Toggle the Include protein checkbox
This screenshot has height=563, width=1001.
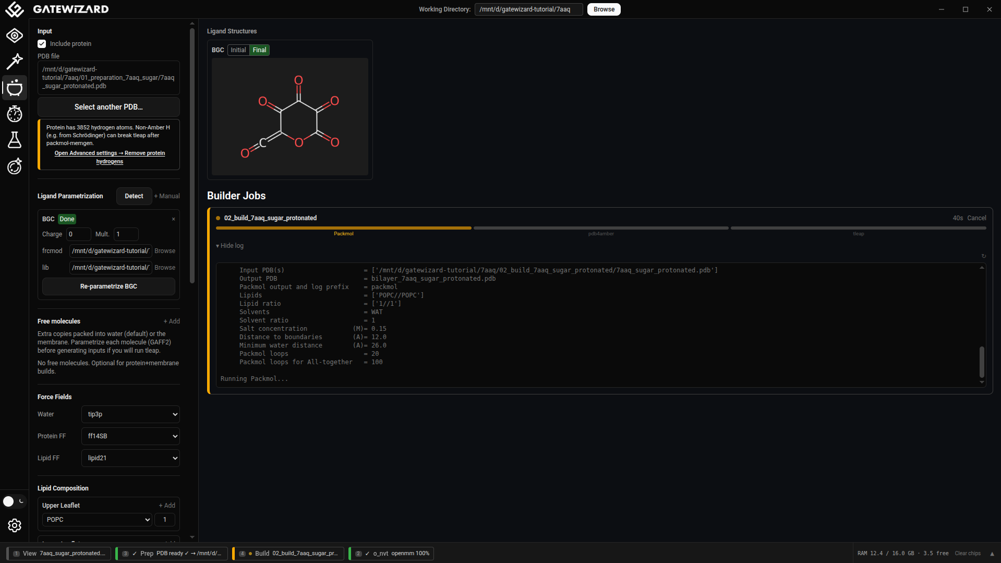(42, 44)
